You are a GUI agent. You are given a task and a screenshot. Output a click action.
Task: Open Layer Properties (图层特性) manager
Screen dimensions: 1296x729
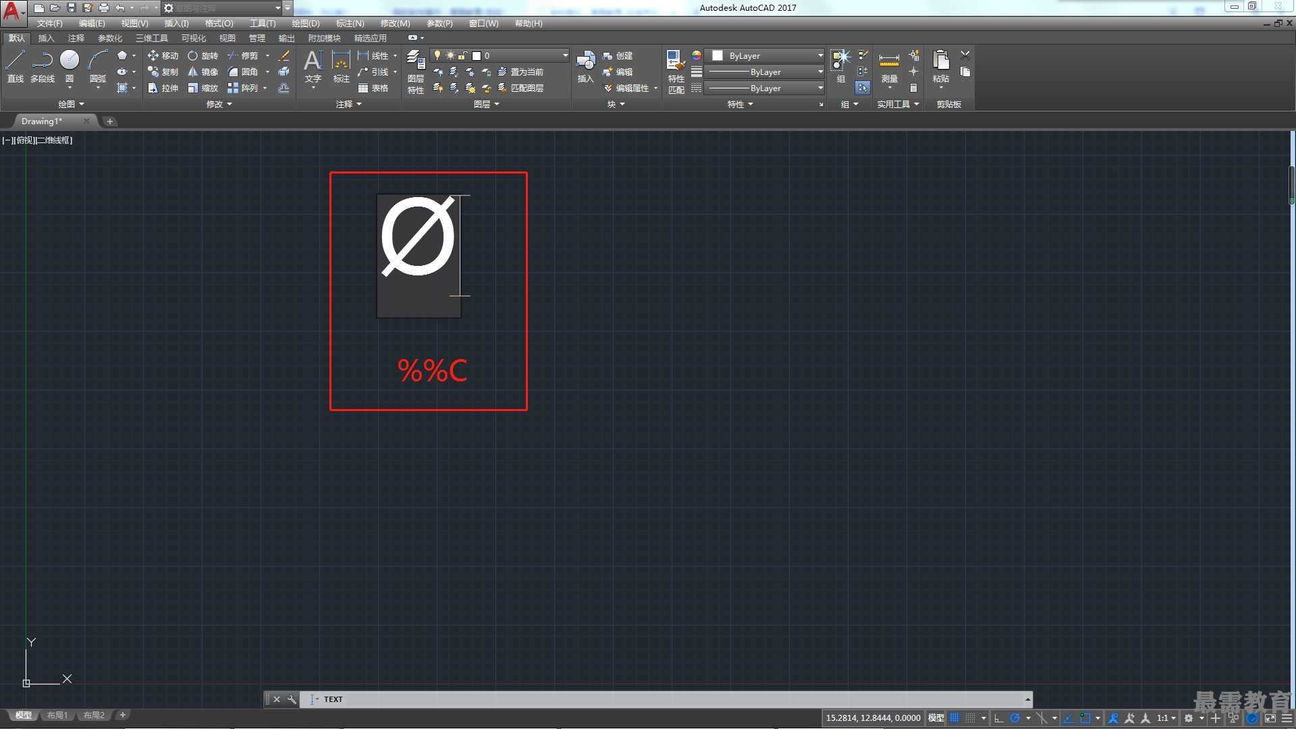[x=416, y=72]
